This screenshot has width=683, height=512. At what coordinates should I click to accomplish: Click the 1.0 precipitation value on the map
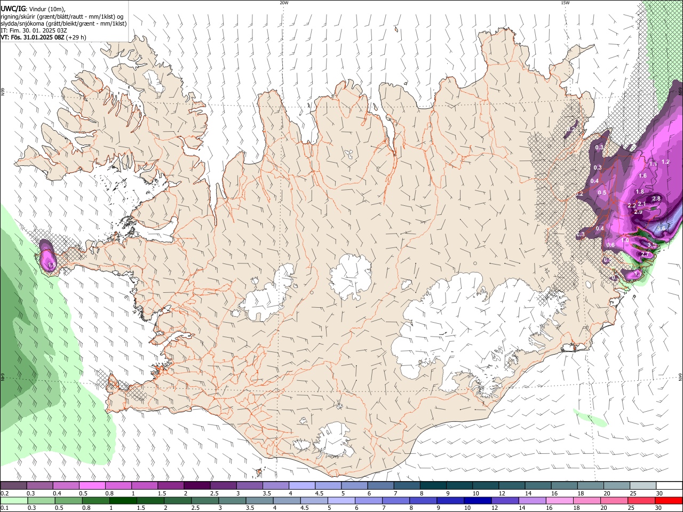tap(625, 241)
